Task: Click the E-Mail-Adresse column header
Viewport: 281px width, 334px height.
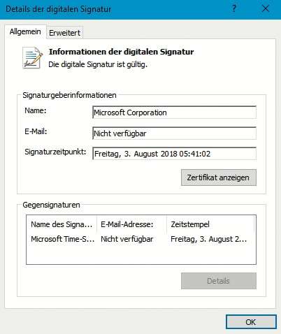Action: [x=131, y=224]
